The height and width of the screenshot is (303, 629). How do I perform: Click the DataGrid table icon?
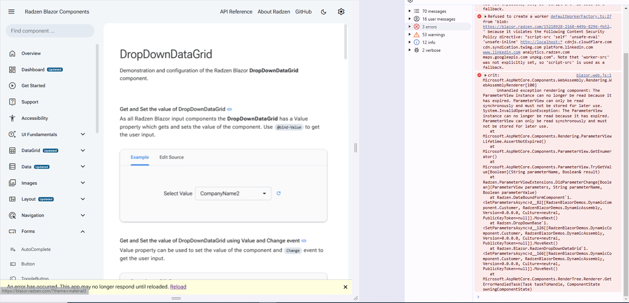12,151
